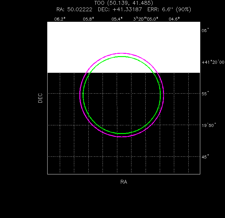Click the +41°20'00 declination label
This screenshot has height=218, width=225.
pos(213,62)
